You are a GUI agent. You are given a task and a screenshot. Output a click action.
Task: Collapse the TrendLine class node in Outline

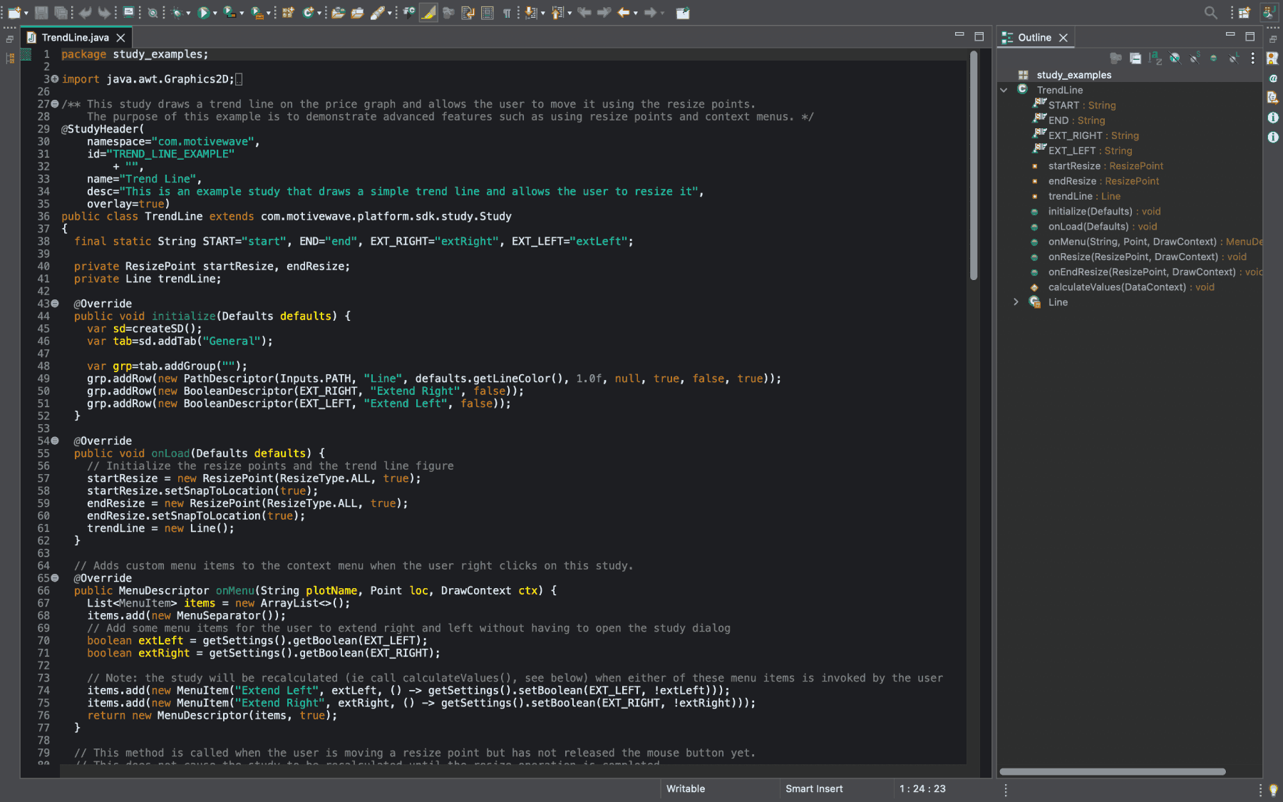point(1004,90)
